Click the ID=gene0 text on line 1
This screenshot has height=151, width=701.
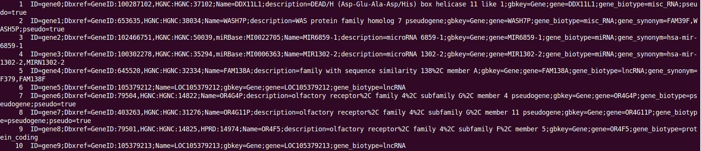45,4
